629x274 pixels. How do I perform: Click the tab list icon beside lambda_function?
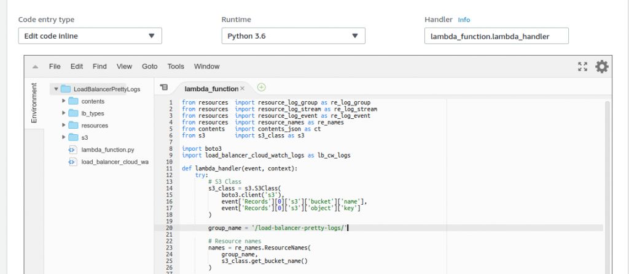(x=163, y=88)
